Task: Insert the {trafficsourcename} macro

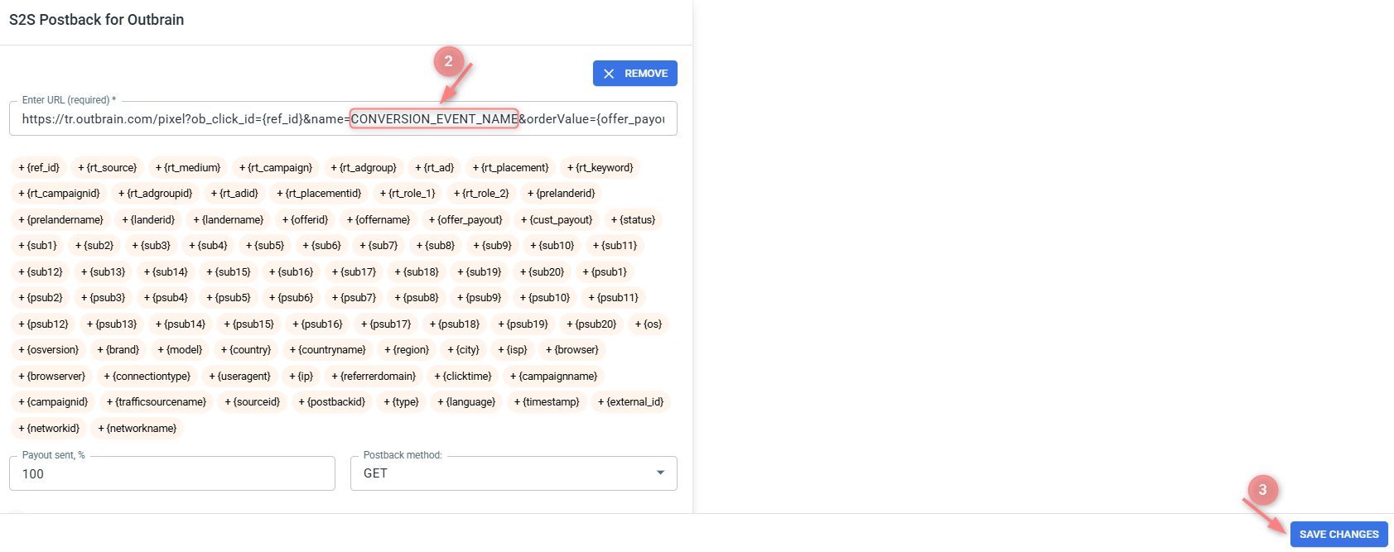Action: click(x=157, y=402)
